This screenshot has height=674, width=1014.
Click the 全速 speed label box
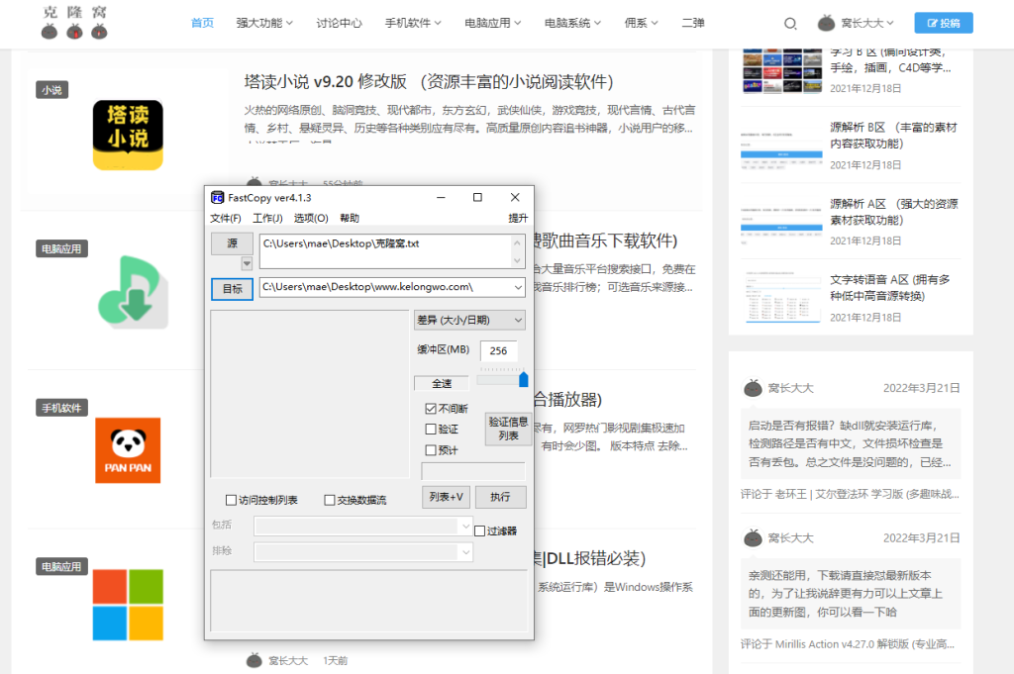(442, 383)
